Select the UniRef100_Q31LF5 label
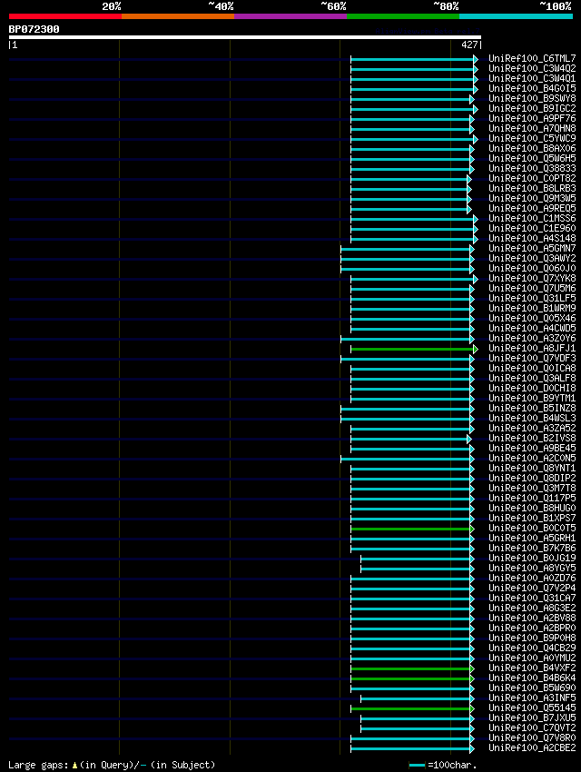Image resolution: width=581 pixels, height=772 pixels. pyautogui.click(x=532, y=299)
